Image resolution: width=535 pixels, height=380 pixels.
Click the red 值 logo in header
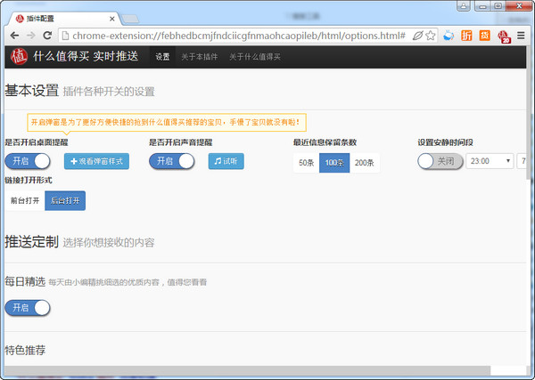(x=19, y=57)
